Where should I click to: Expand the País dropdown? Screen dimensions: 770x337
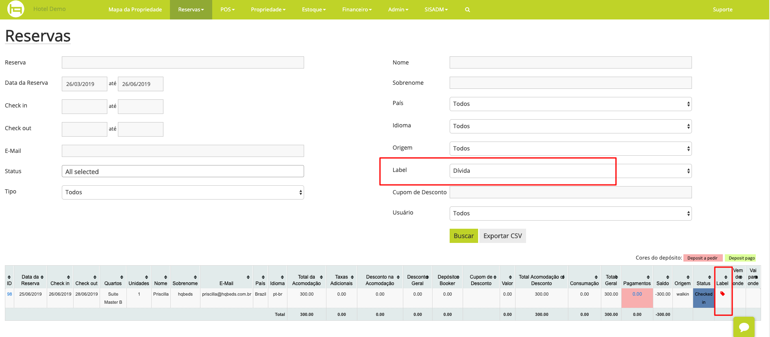coord(570,104)
